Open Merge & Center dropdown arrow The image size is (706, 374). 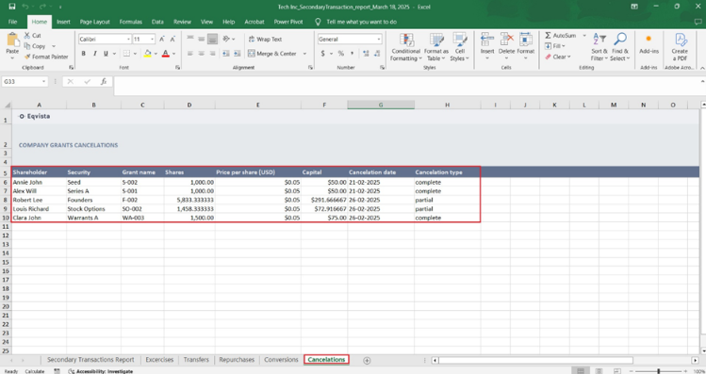[304, 54]
